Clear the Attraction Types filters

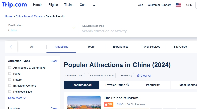54,61
